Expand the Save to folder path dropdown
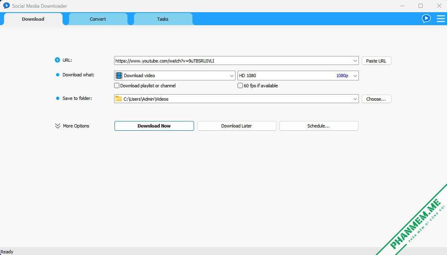This screenshot has width=447, height=255. click(355, 99)
